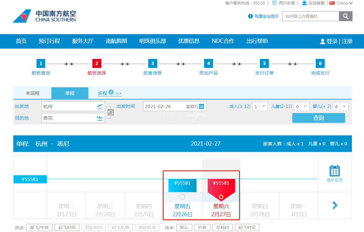
Task: Open the calendar date picker icon
Action: [202, 107]
